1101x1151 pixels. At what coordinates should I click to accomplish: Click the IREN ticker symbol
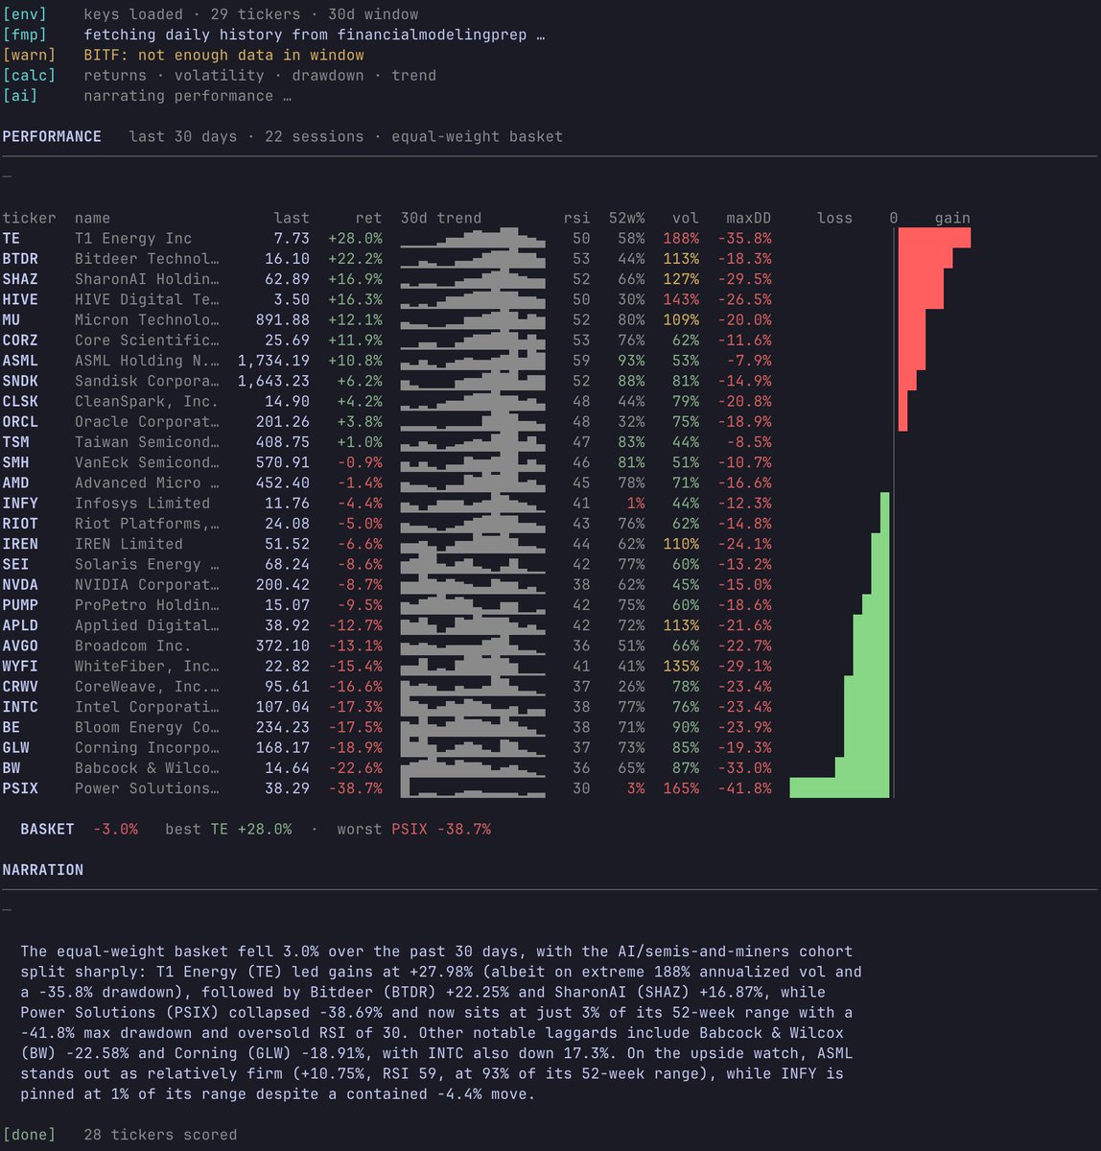tap(20, 544)
